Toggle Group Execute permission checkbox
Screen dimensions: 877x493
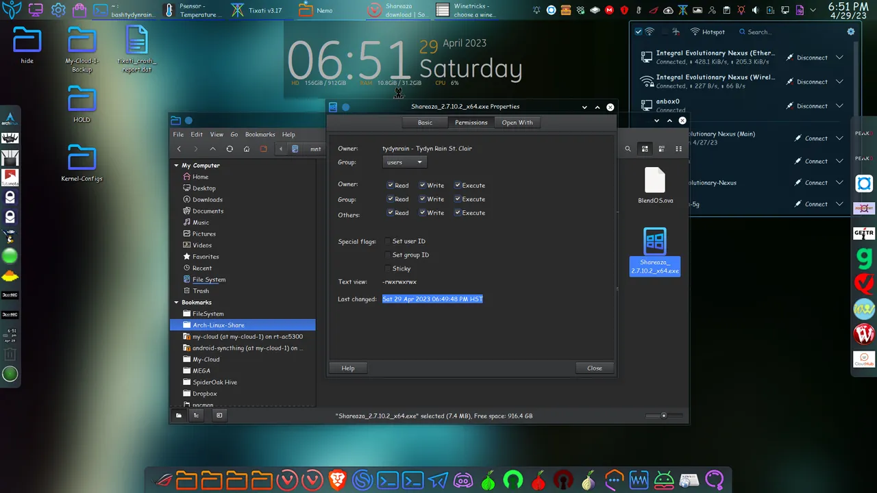point(458,199)
